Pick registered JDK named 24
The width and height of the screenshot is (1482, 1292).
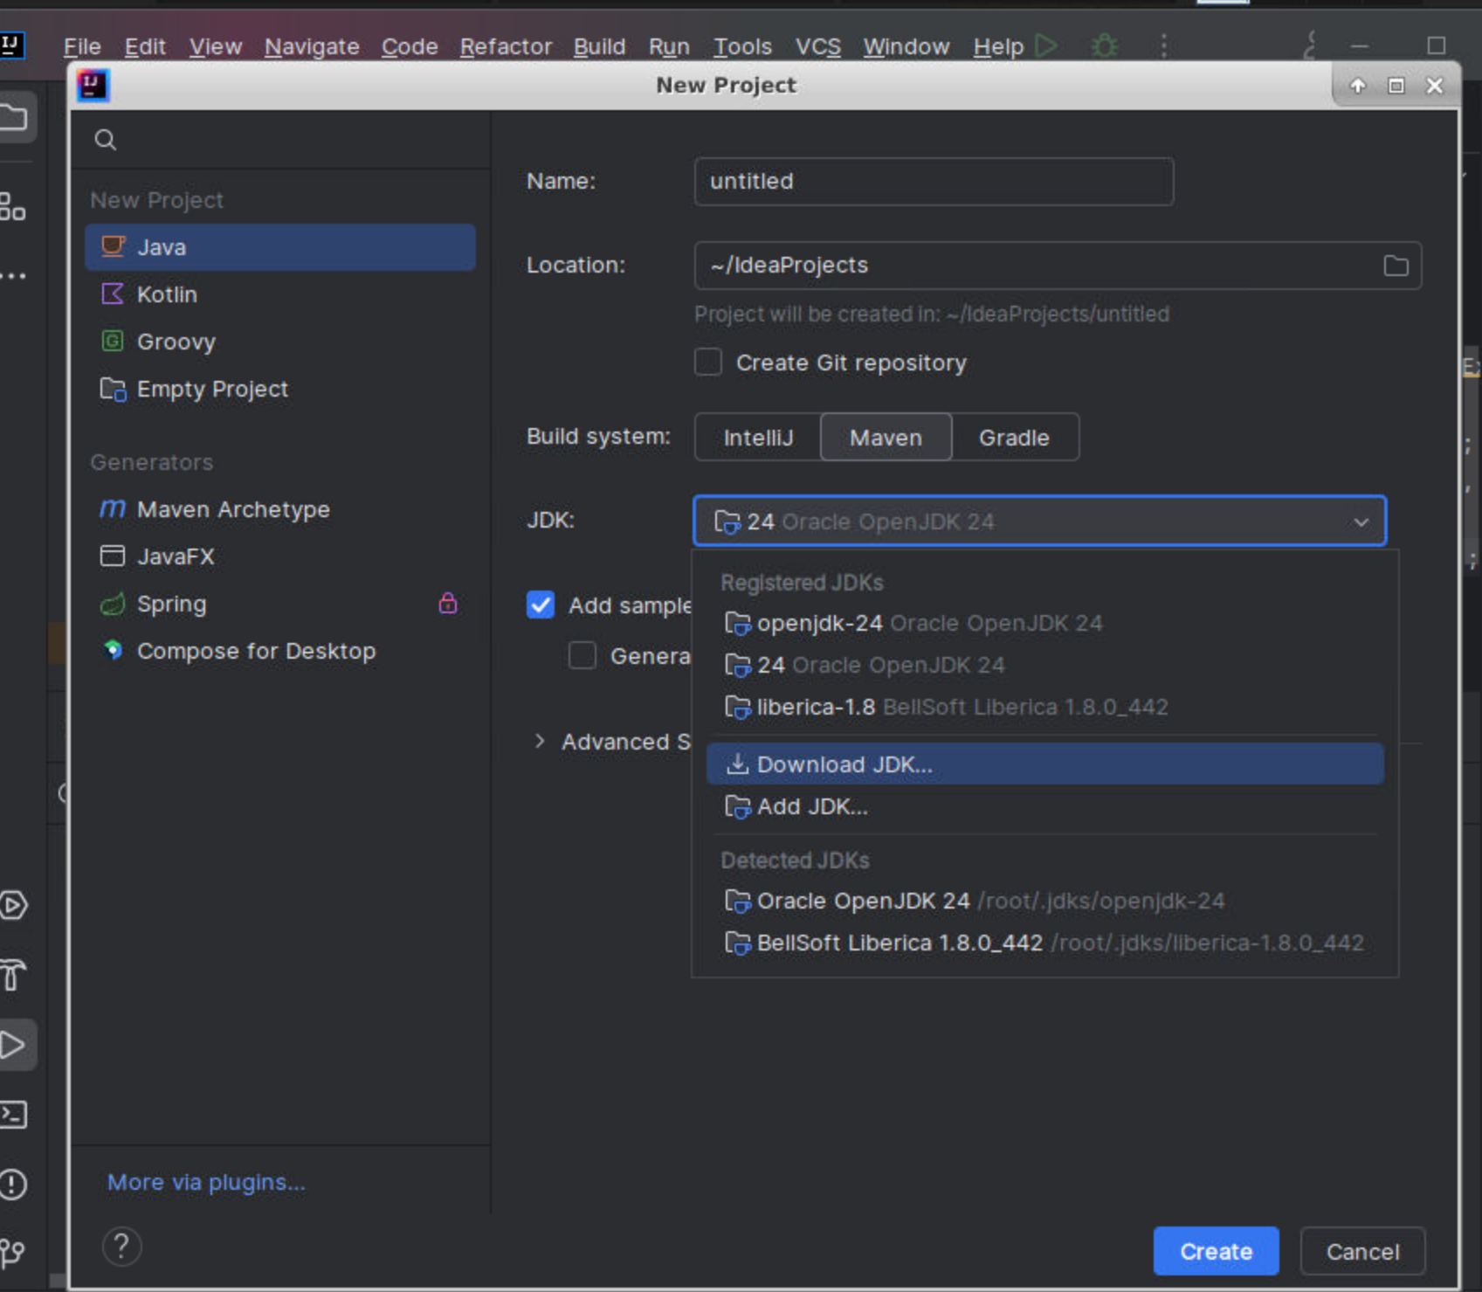[1044, 665]
